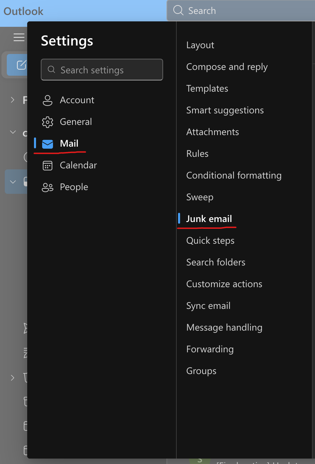Image resolution: width=315 pixels, height=464 pixels.
Task: Click the People icon in Settings
Action: pos(48,187)
